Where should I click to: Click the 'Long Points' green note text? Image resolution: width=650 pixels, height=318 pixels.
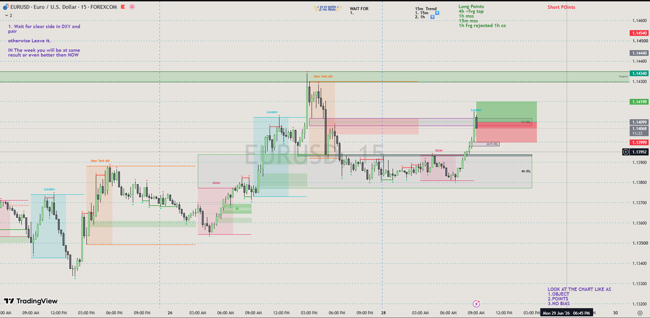pyautogui.click(x=471, y=6)
